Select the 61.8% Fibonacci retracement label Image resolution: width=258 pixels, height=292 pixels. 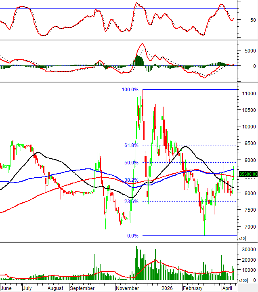132,145
